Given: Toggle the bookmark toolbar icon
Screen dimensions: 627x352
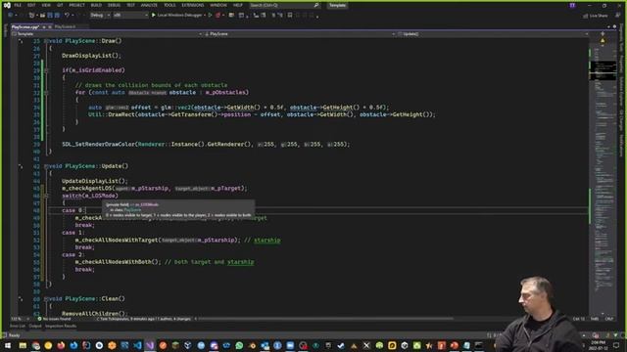Looking at the screenshot, I should pos(290,16).
